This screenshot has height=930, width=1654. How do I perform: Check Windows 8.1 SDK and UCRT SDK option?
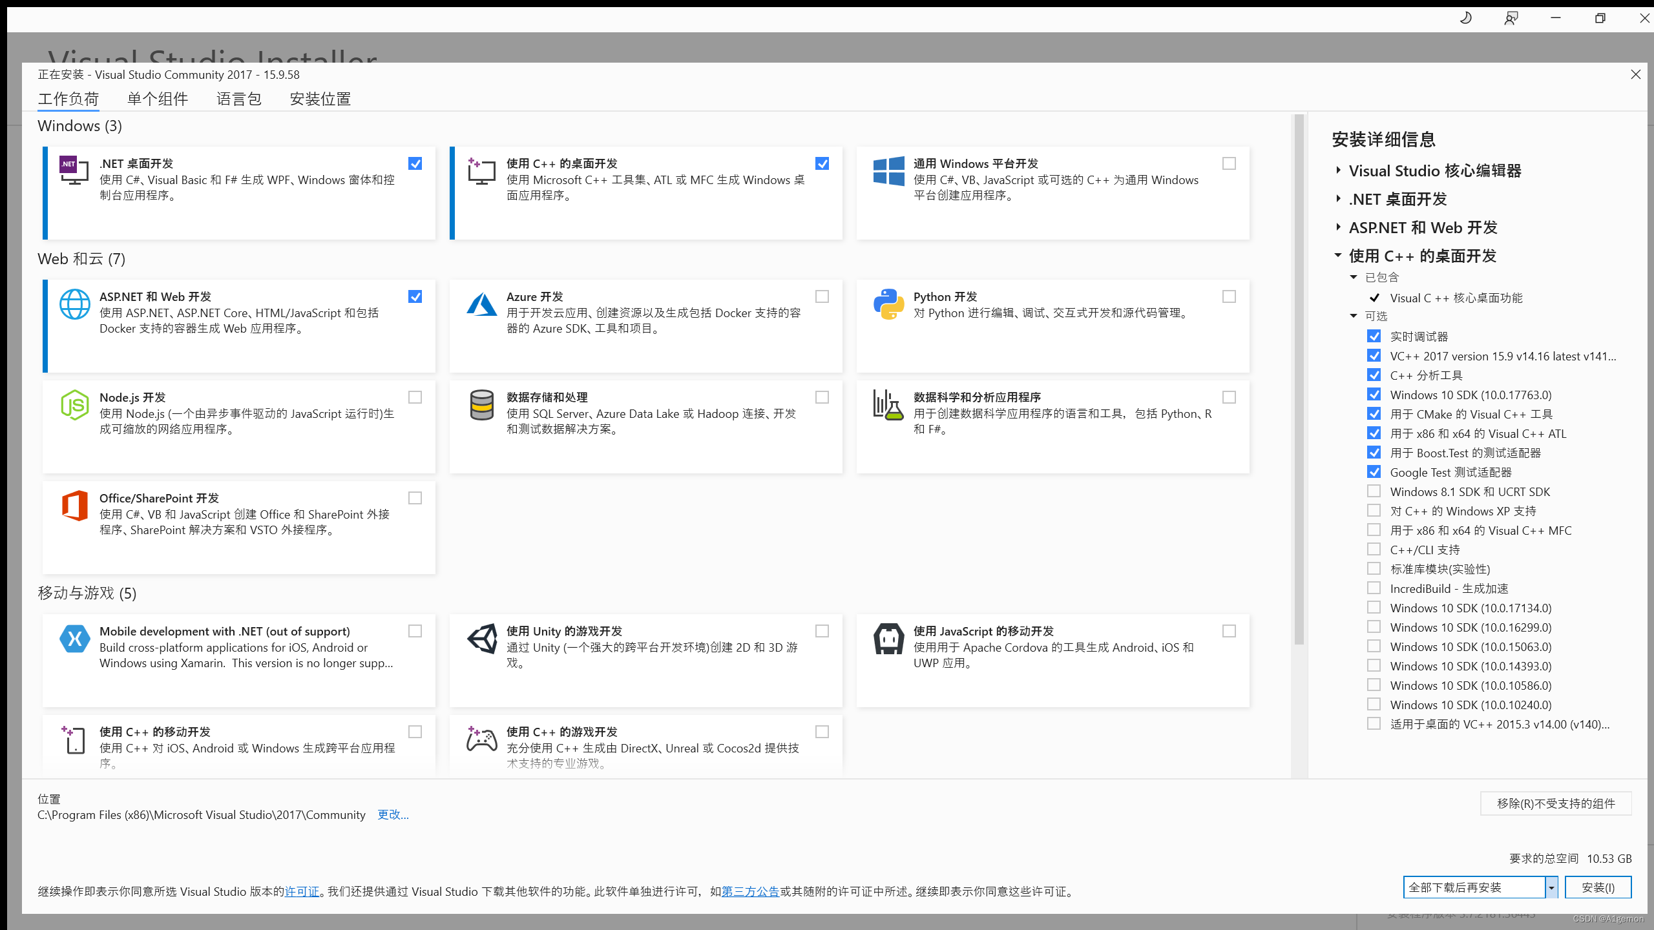1374,491
